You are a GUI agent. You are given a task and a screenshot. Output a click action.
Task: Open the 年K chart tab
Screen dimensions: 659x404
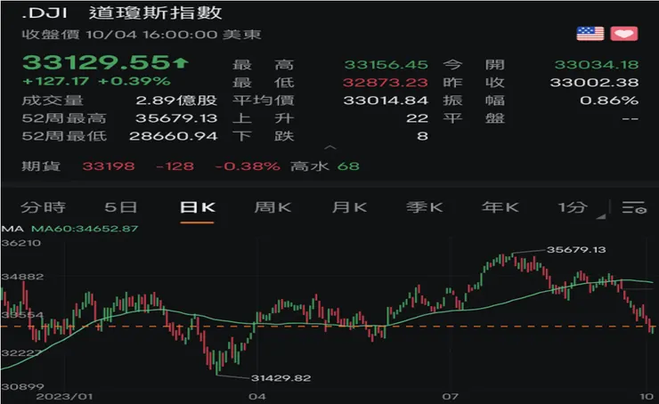click(500, 207)
